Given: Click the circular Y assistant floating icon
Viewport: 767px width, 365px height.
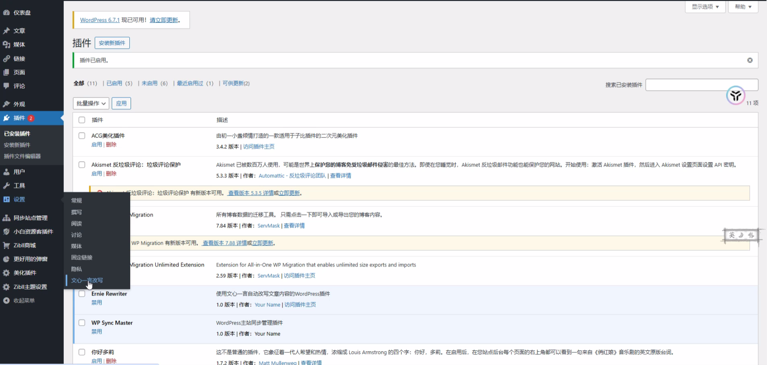Looking at the screenshot, I should tap(735, 95).
